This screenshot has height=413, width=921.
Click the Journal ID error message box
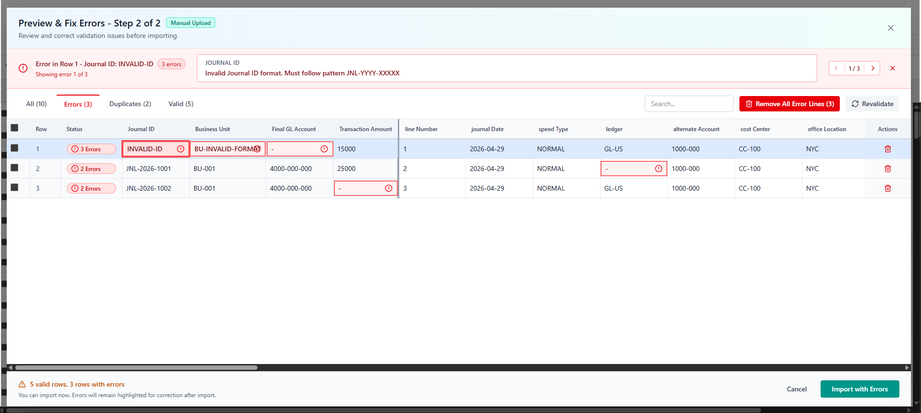click(507, 68)
